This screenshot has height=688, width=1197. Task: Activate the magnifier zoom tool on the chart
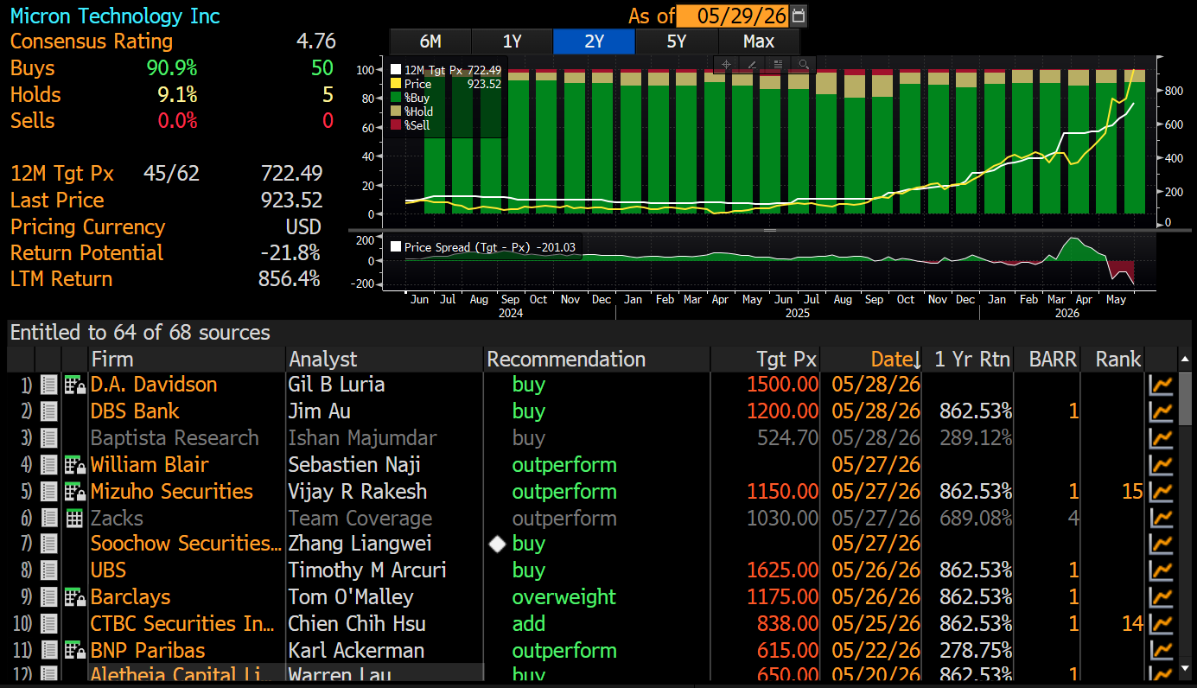pyautogui.click(x=804, y=64)
